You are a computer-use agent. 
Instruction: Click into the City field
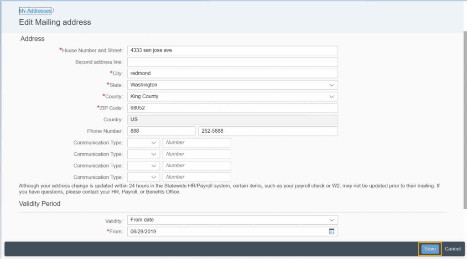[232, 73]
